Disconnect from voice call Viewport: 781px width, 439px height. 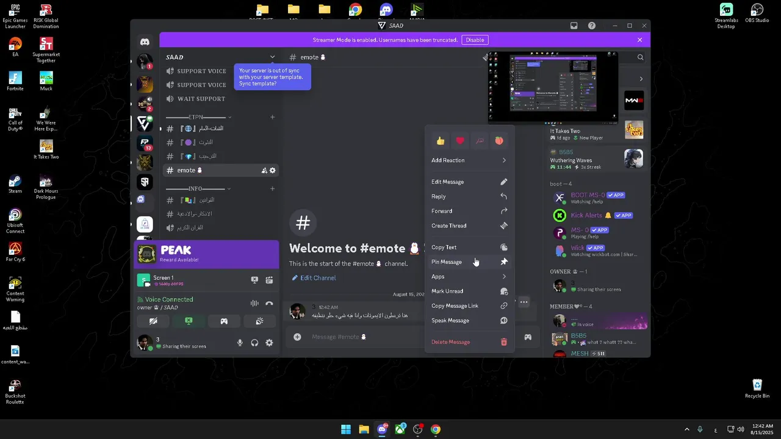[x=269, y=304]
